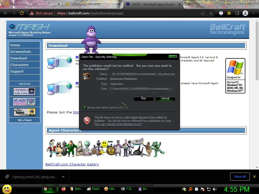Close the security warning dialog via its green title button
This screenshot has width=259, height=194.
click(x=173, y=57)
